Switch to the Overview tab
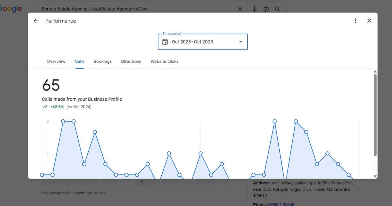The height and width of the screenshot is (206, 392). [56, 61]
